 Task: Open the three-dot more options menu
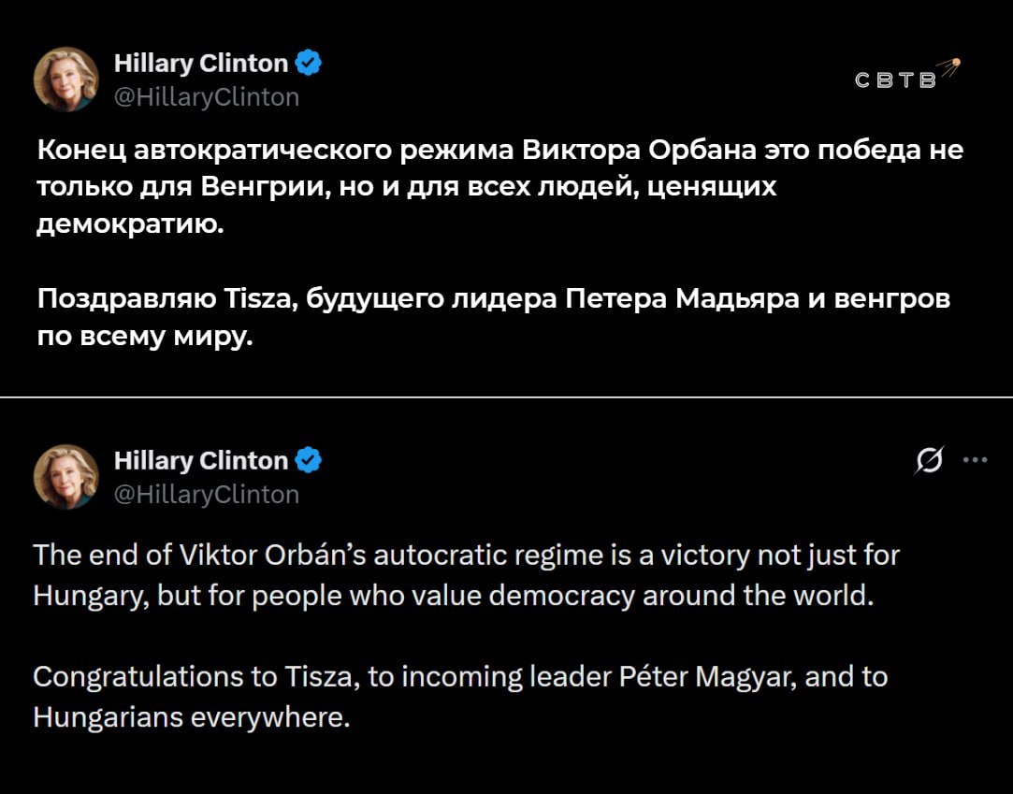pyautogui.click(x=975, y=459)
